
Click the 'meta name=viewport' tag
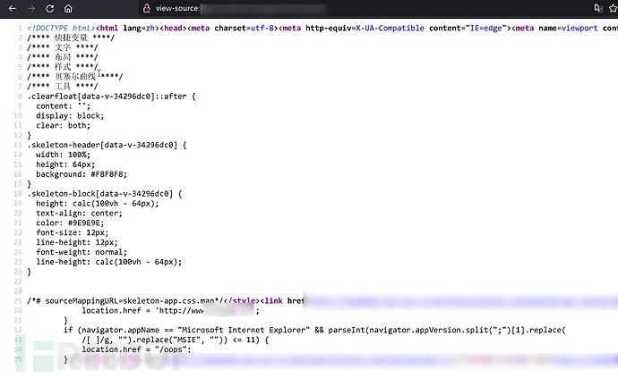pyautogui.click(x=556, y=28)
